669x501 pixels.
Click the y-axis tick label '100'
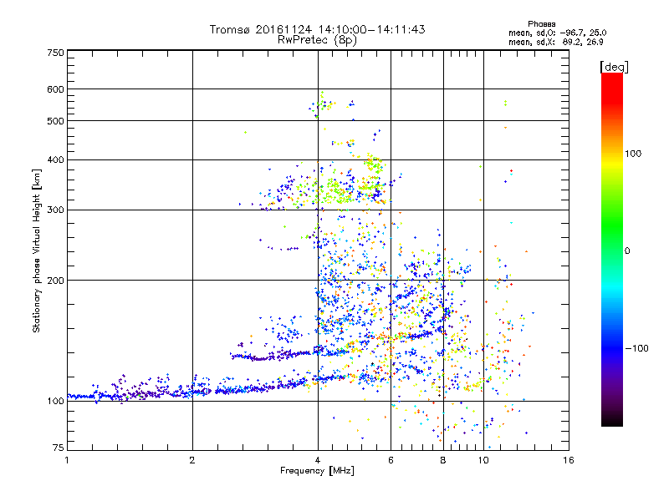[55, 401]
